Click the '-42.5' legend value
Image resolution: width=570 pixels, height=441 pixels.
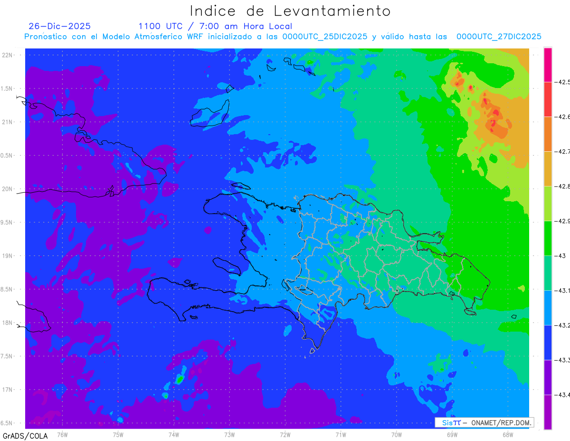(563, 82)
